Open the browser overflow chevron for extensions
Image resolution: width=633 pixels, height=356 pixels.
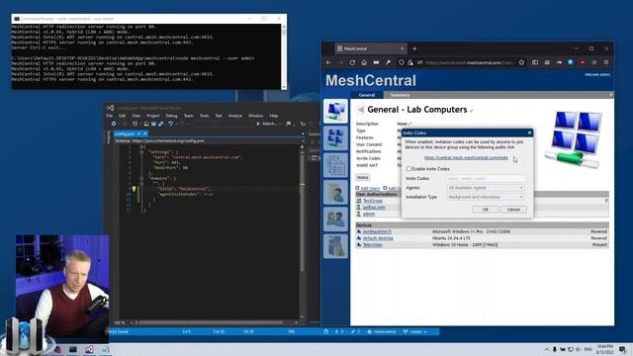[x=594, y=62]
